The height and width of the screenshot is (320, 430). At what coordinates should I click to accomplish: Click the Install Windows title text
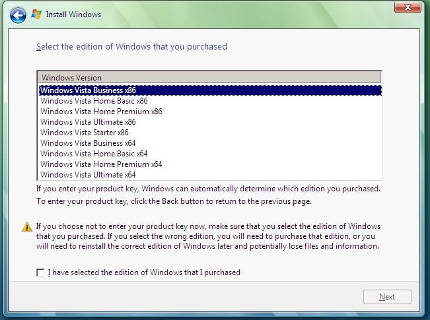pyautogui.click(x=73, y=15)
